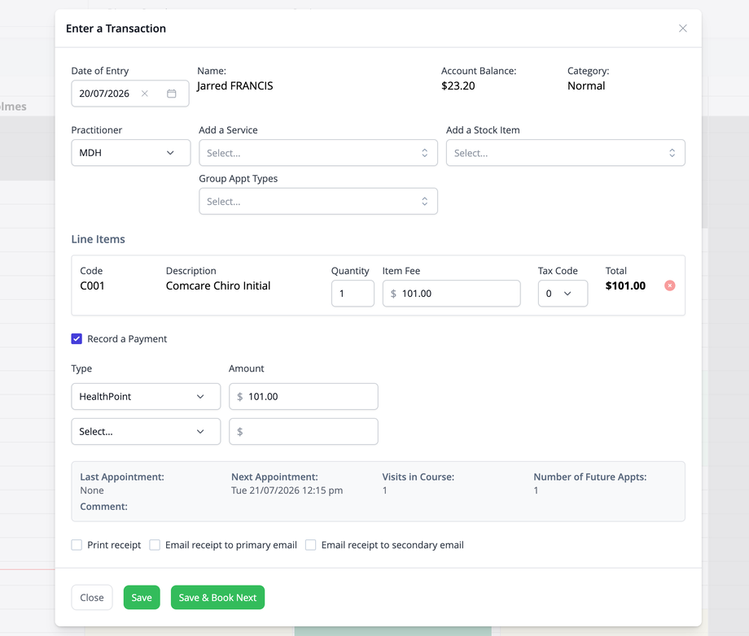Image resolution: width=749 pixels, height=636 pixels.
Task: Remove the C001 line item
Action: (670, 285)
